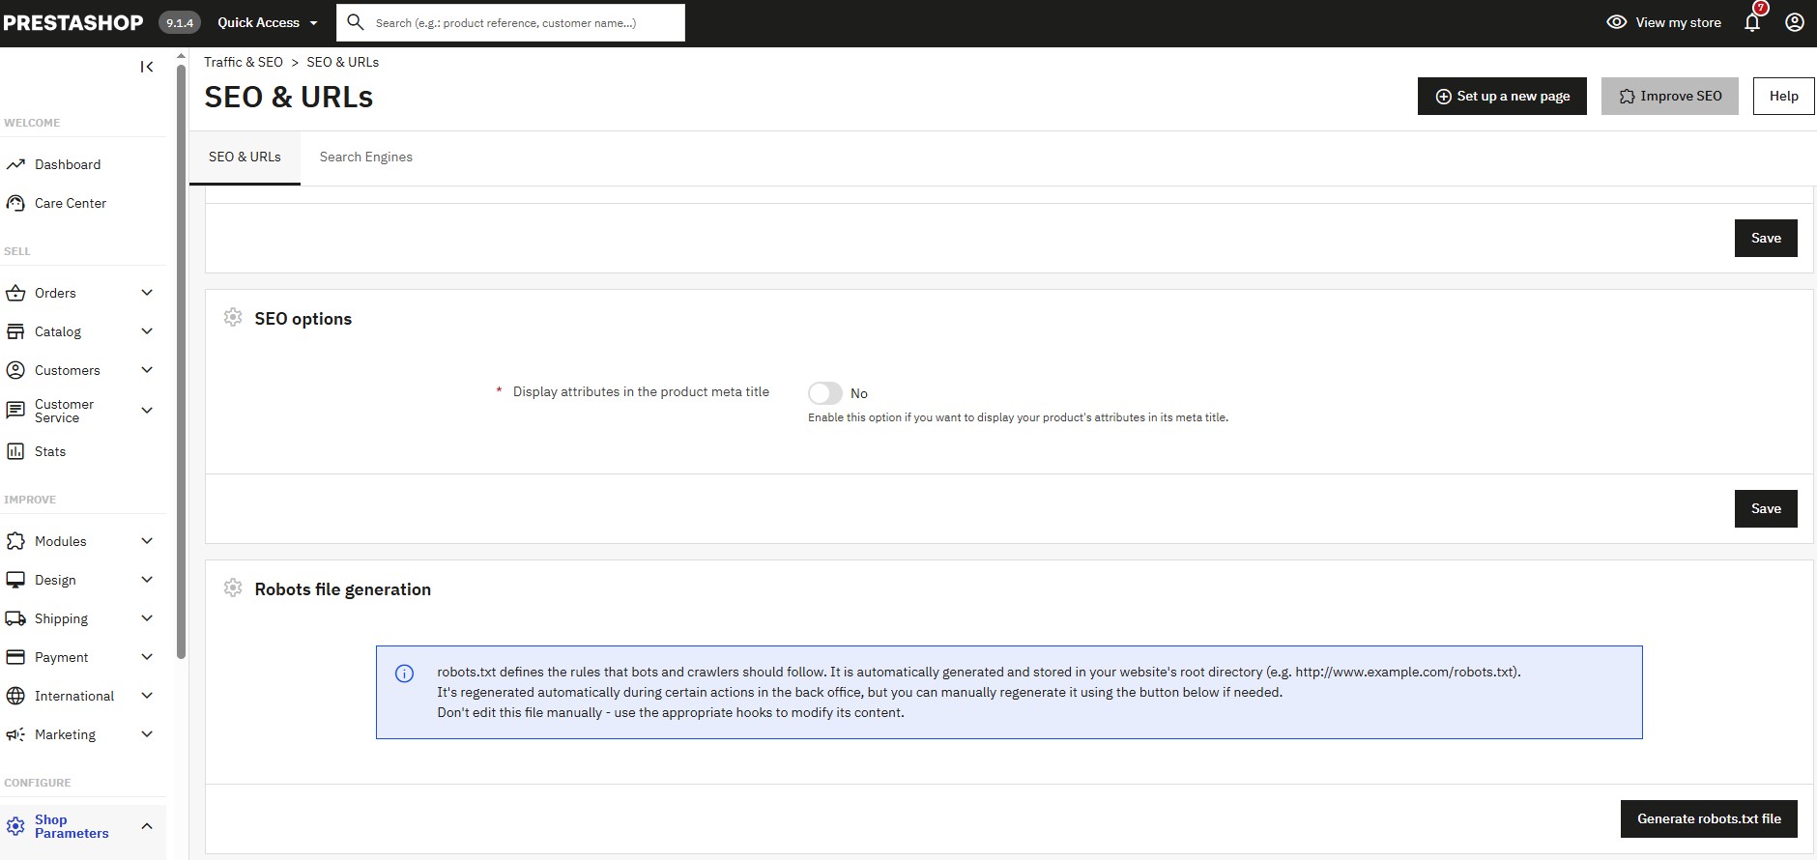Click the info icon in robots.txt notice
1817x860 pixels.
click(405, 674)
